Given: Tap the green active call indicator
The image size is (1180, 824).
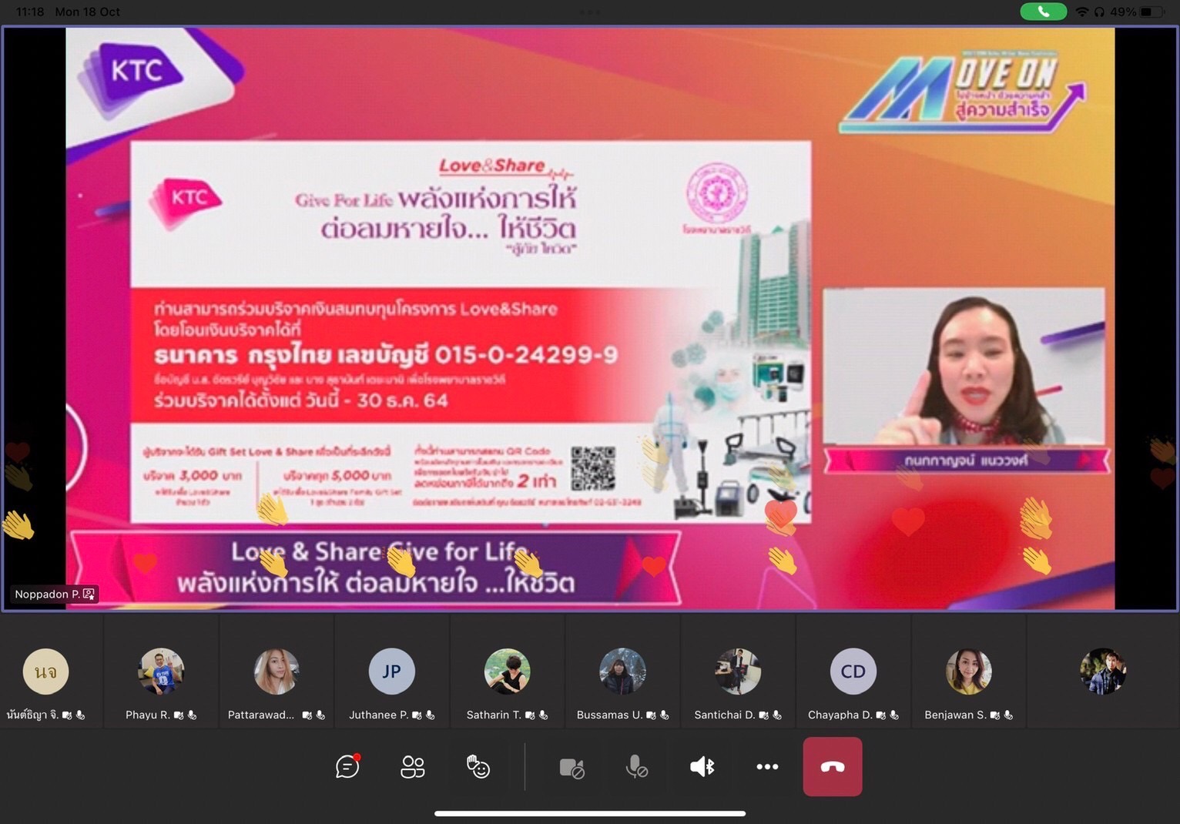Looking at the screenshot, I should pyautogui.click(x=1043, y=12).
